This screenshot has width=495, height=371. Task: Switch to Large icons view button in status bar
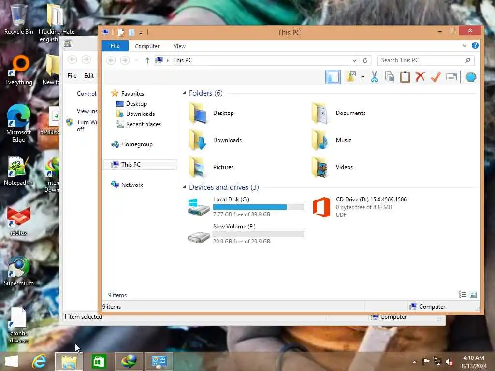(473, 295)
